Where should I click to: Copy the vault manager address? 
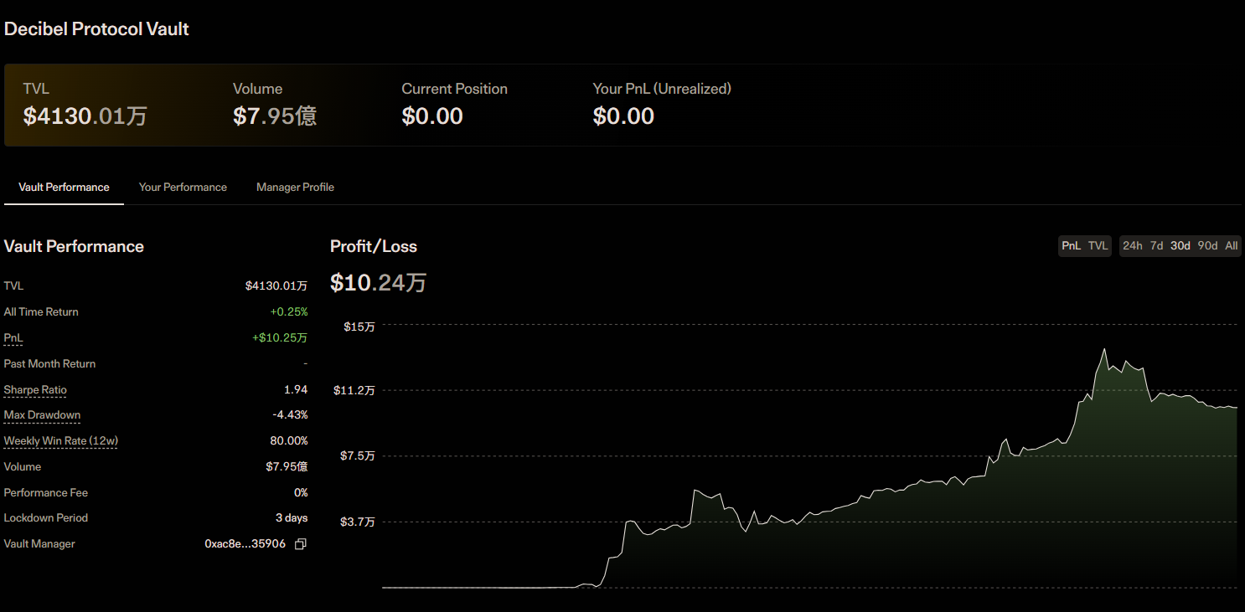pos(301,544)
